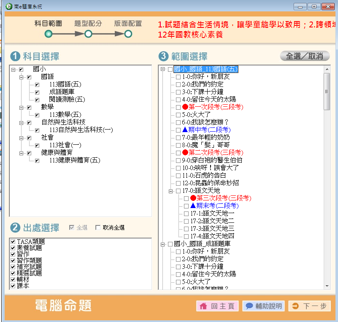Collapse the 數學 subject branch
This screenshot has height=322, width=338.
[21, 107]
